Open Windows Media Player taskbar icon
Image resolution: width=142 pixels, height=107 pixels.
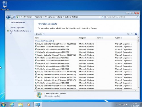29,105
